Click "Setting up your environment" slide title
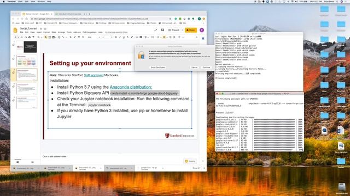 pos(90,63)
